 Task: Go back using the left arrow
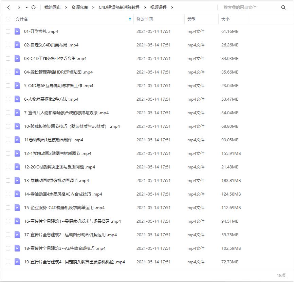8,7
